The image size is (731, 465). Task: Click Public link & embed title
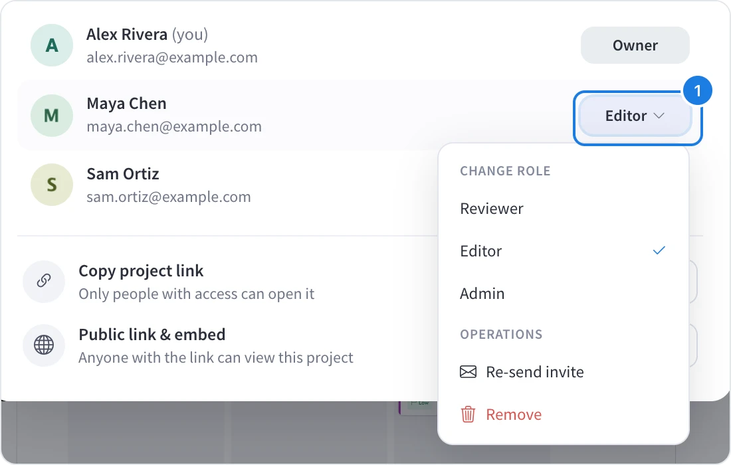click(x=152, y=335)
